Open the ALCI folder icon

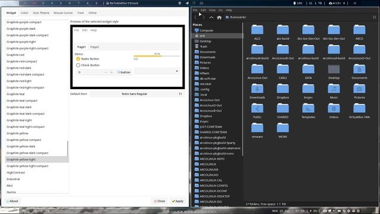pos(257,30)
